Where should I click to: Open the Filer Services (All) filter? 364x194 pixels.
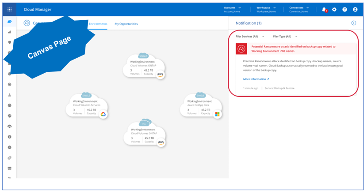[250, 37]
